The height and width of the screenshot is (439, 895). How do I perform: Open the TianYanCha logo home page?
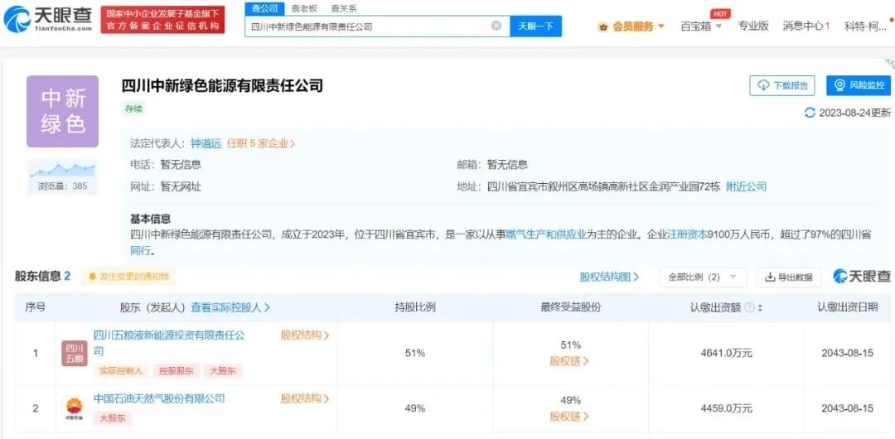click(46, 19)
